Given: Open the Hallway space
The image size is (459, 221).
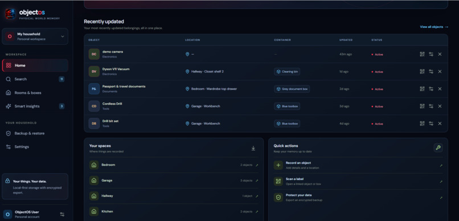Looking at the screenshot, I should click(174, 196).
